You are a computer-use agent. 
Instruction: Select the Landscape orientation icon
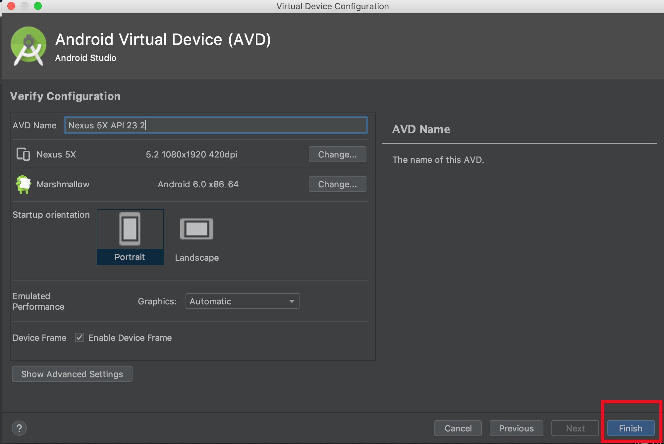point(196,229)
